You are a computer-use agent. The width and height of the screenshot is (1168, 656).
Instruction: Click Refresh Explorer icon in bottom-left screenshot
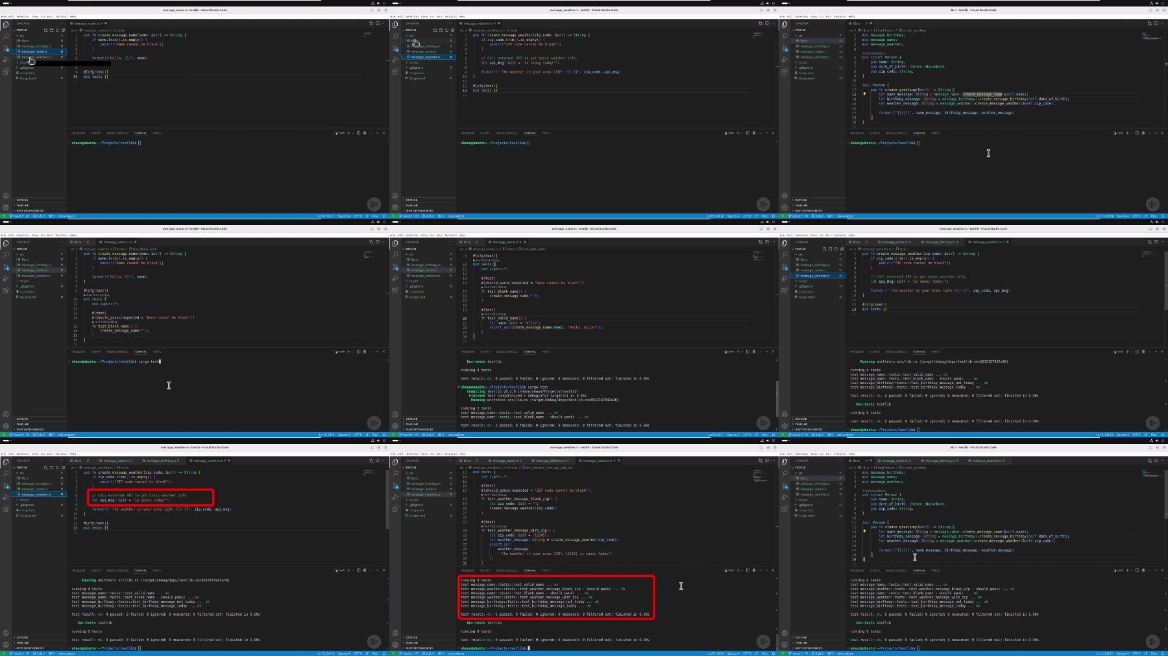point(57,467)
